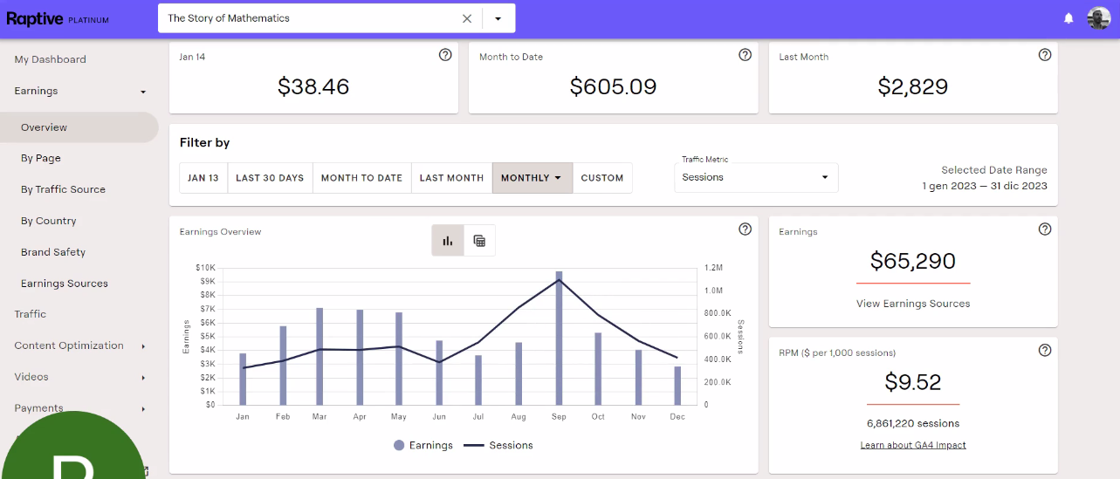This screenshot has width=1120, height=479.
Task: Open the Traffic section
Action: click(x=31, y=314)
